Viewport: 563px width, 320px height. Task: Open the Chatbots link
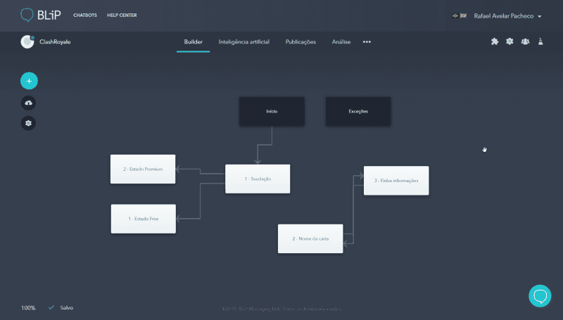point(85,15)
